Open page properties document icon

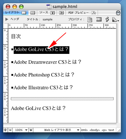(90, 19)
